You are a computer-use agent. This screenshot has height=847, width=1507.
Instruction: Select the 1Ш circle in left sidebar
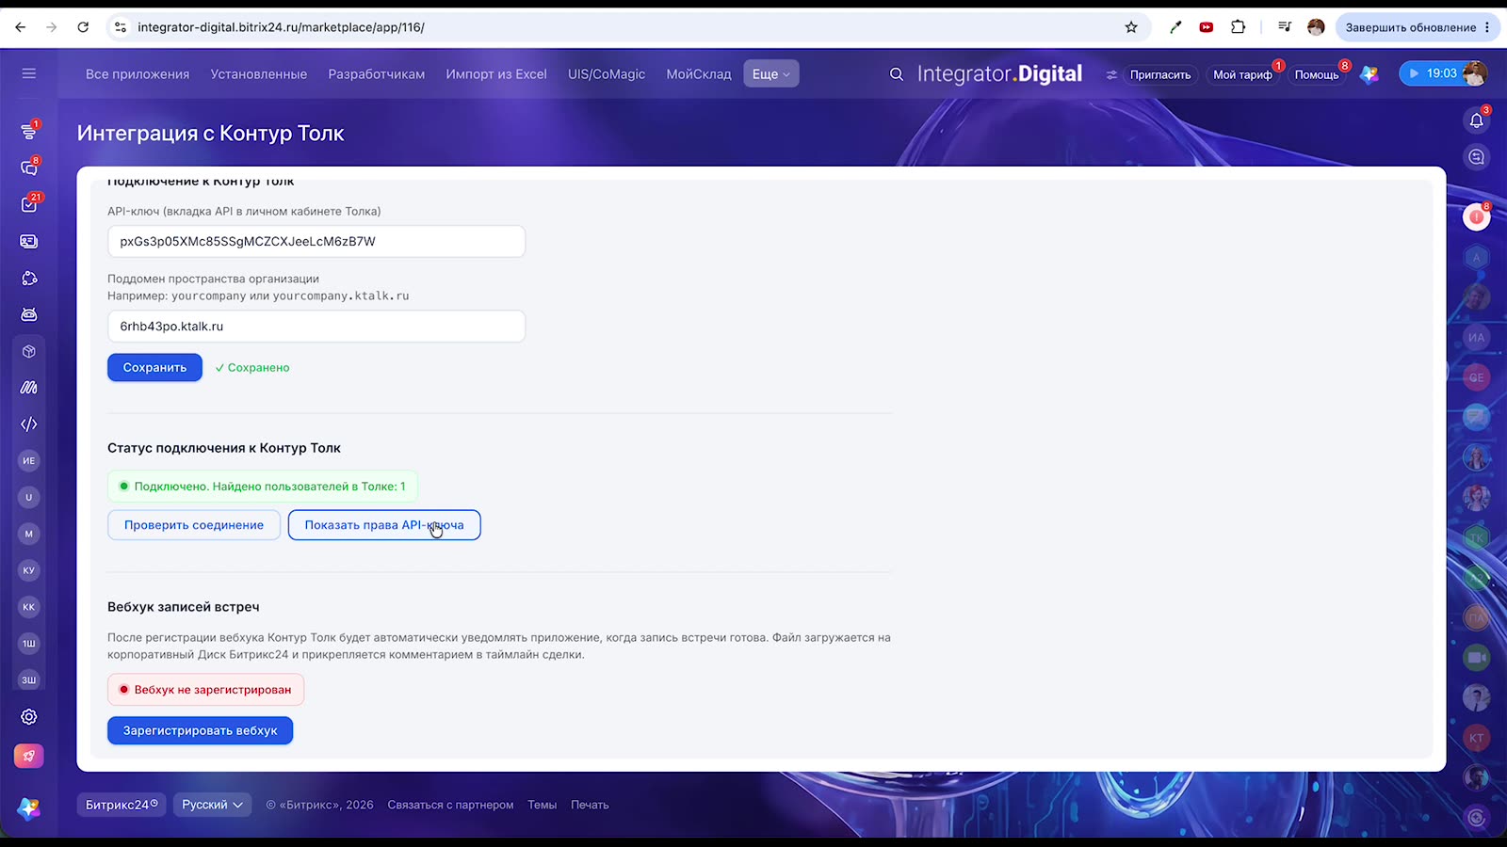click(x=29, y=644)
